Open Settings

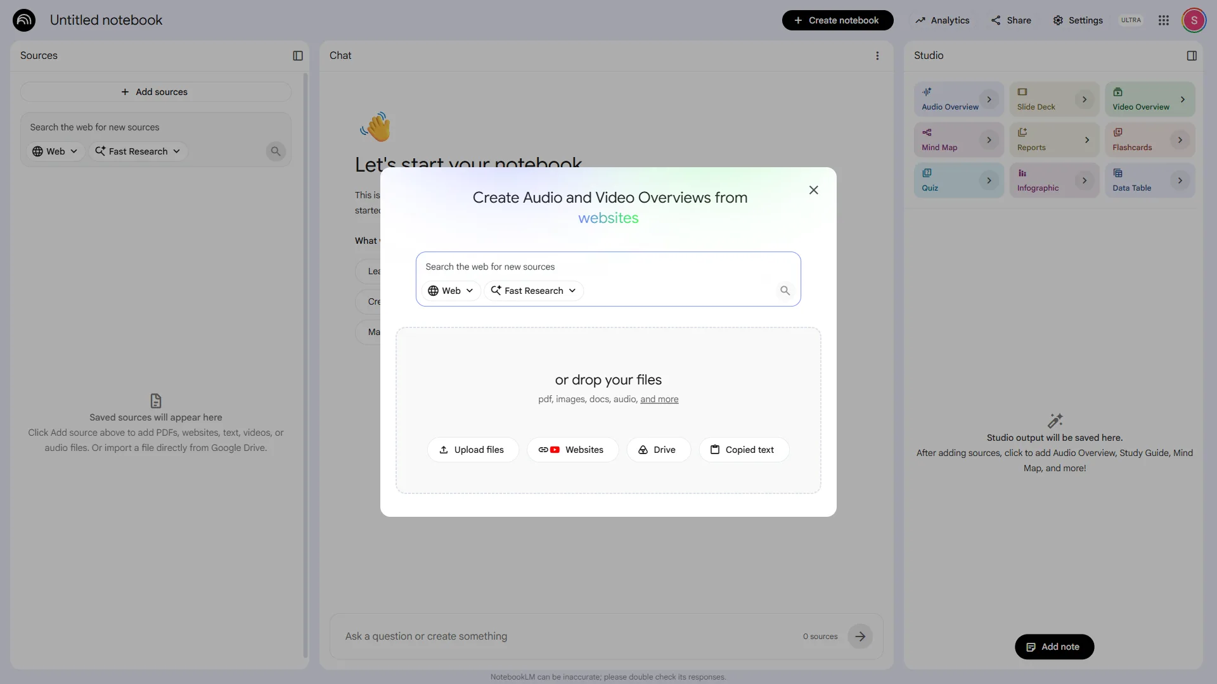[1078, 20]
